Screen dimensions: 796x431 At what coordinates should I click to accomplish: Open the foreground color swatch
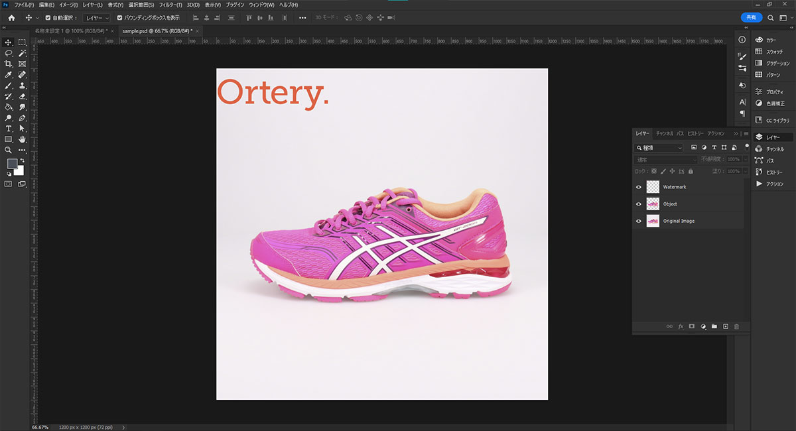coord(12,164)
